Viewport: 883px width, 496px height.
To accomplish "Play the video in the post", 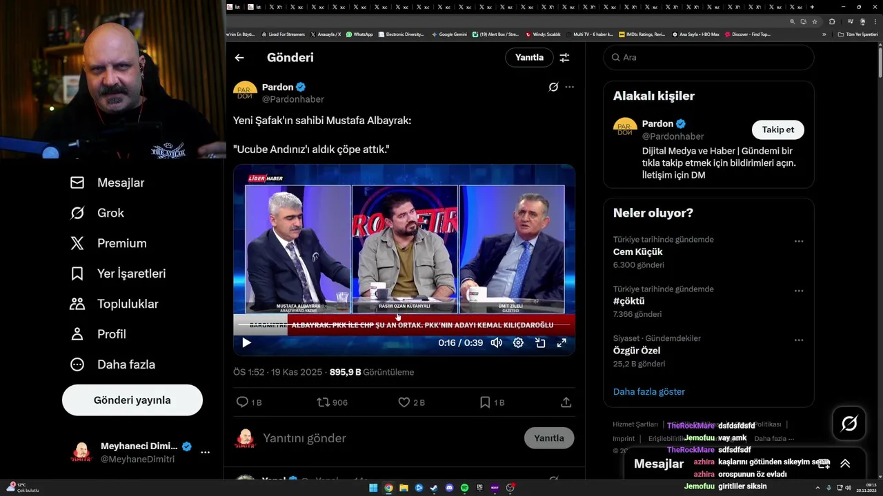I will [x=246, y=342].
